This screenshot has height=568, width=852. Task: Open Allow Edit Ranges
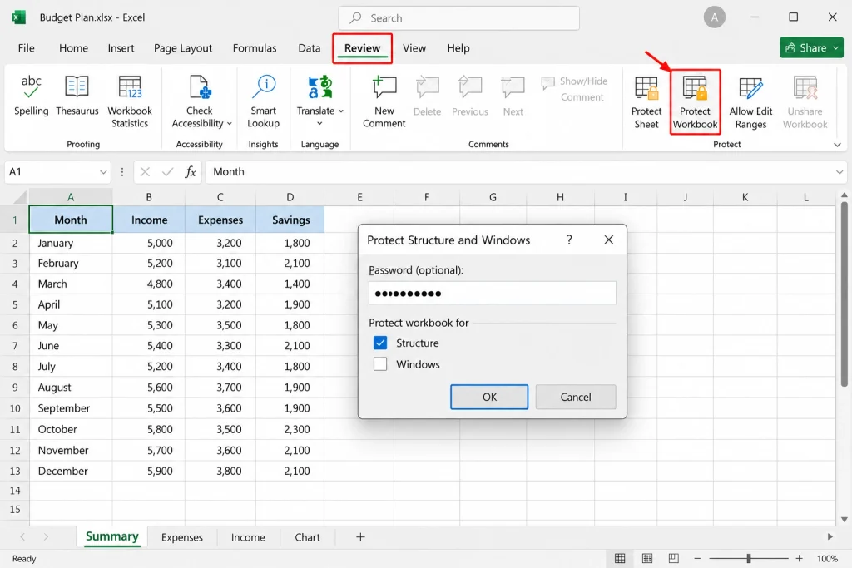click(751, 102)
